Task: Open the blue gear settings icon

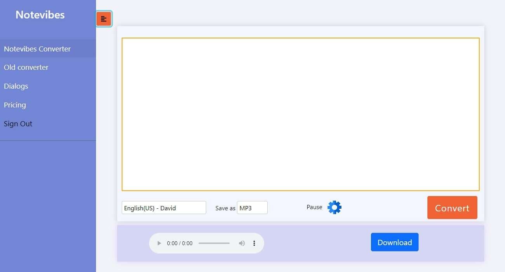Action: [x=334, y=207]
